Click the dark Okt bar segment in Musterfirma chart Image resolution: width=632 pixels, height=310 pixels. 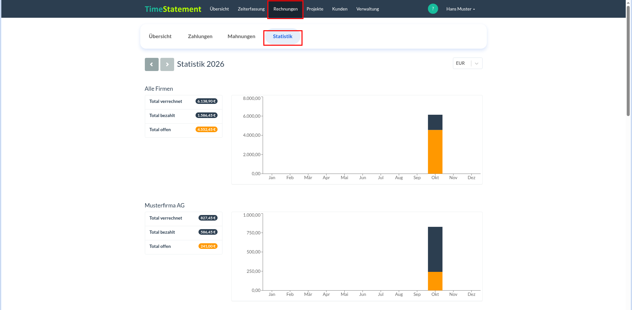[x=435, y=249]
